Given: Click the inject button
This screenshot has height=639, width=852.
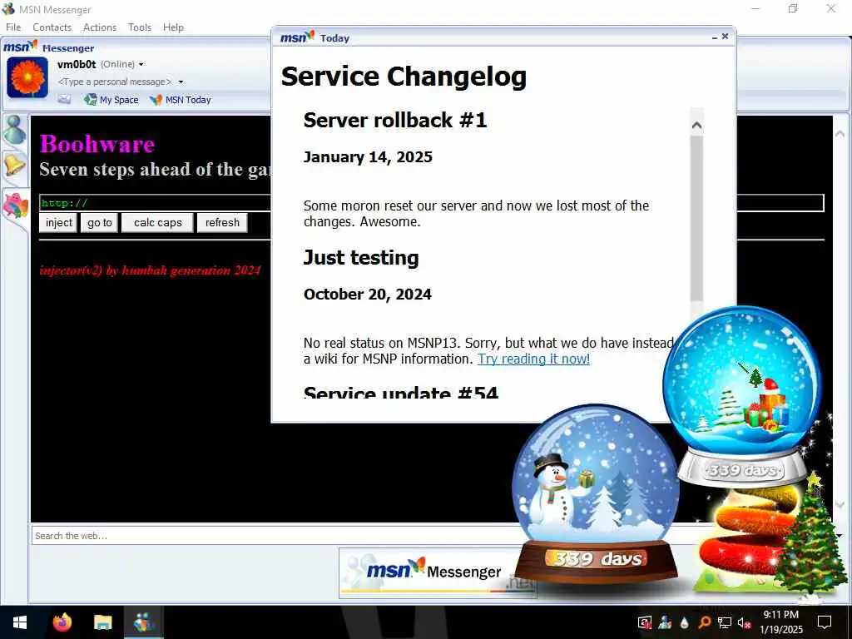Looking at the screenshot, I should [59, 223].
